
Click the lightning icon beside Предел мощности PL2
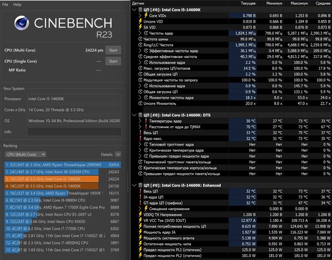(140, 256)
